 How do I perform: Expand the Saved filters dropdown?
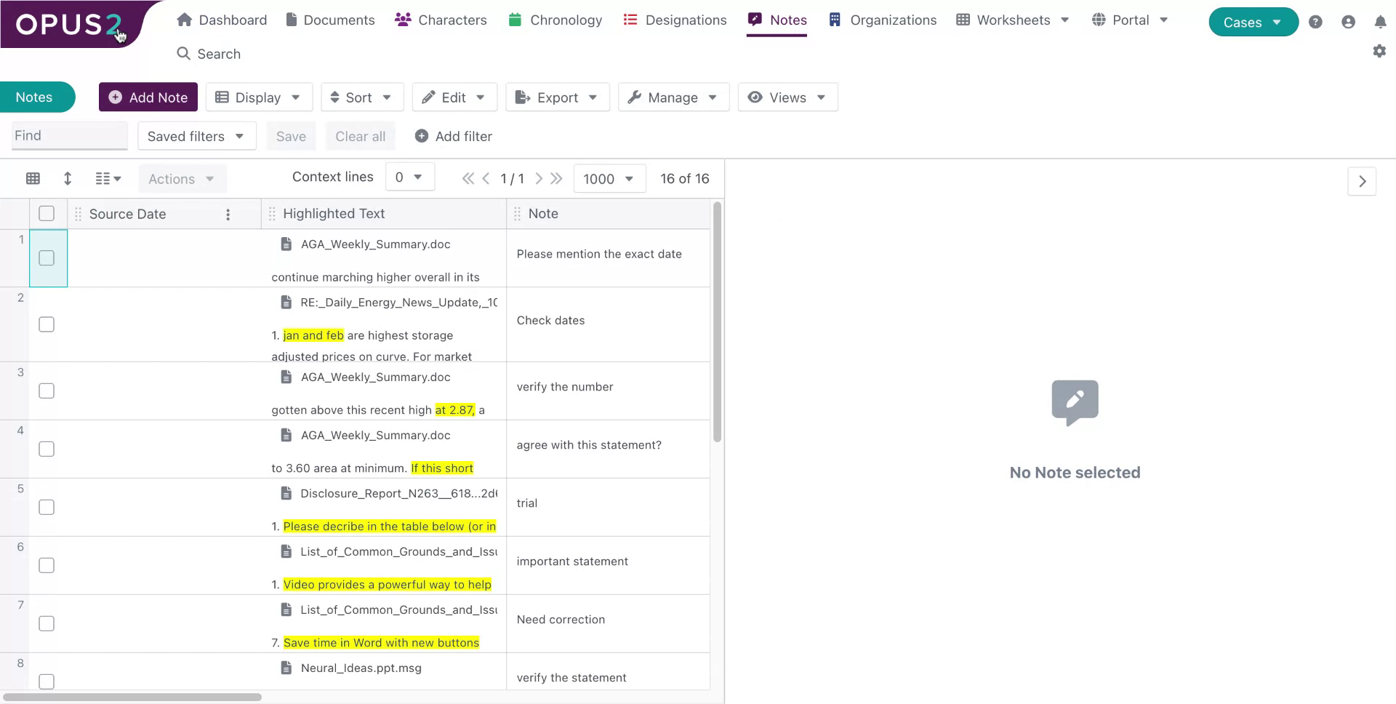tap(196, 135)
